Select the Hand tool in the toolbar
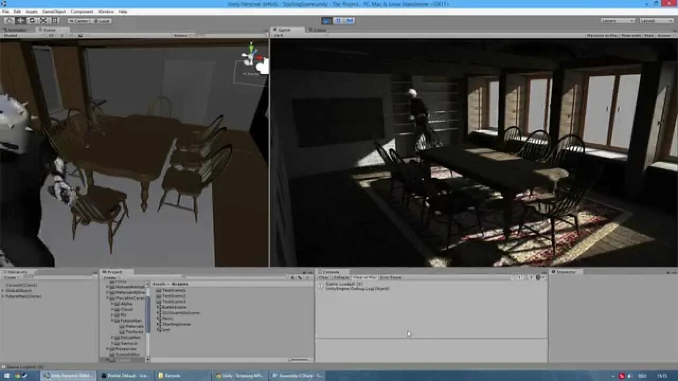 click(9, 21)
